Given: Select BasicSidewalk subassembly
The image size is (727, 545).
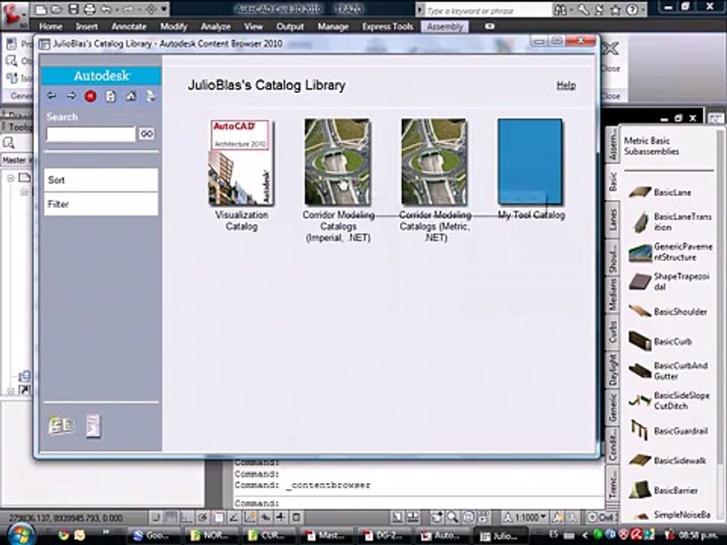Looking at the screenshot, I should [x=668, y=460].
